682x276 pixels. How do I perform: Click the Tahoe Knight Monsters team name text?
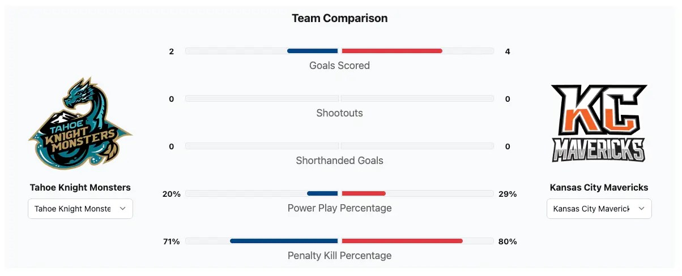[80, 187]
